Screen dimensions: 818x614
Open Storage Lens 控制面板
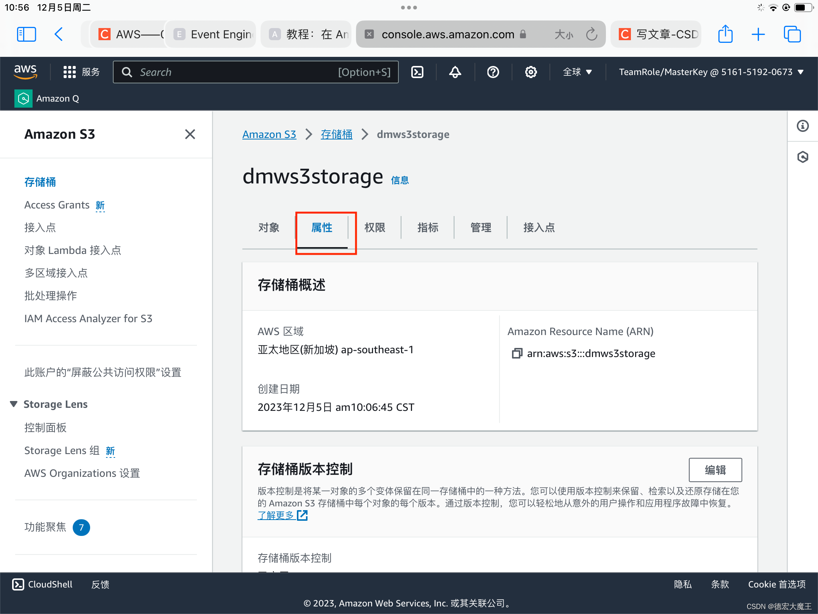click(x=45, y=428)
